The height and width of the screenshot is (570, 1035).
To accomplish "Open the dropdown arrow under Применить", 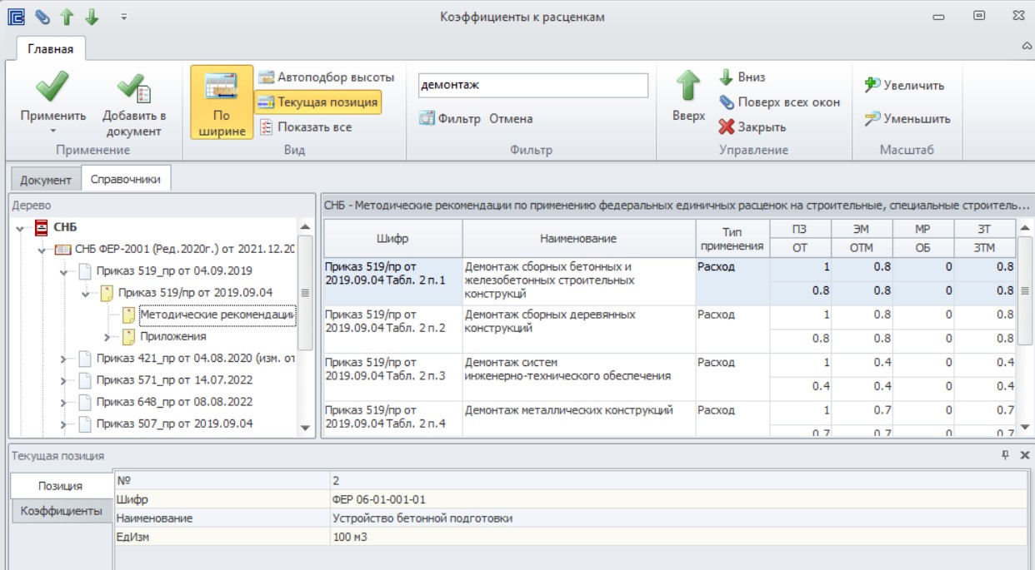I will pyautogui.click(x=52, y=131).
